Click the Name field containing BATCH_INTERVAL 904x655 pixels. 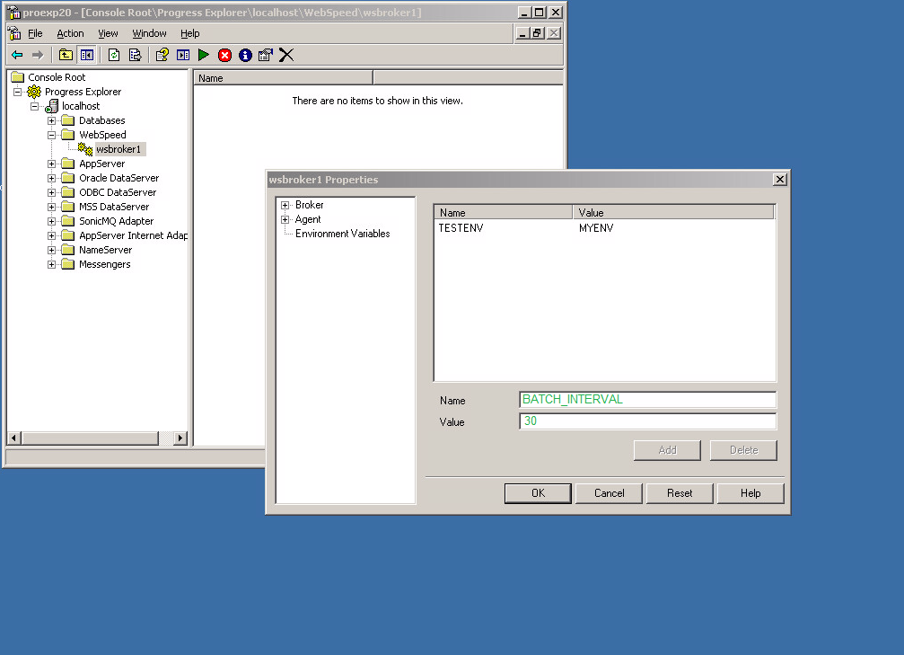[x=647, y=399]
